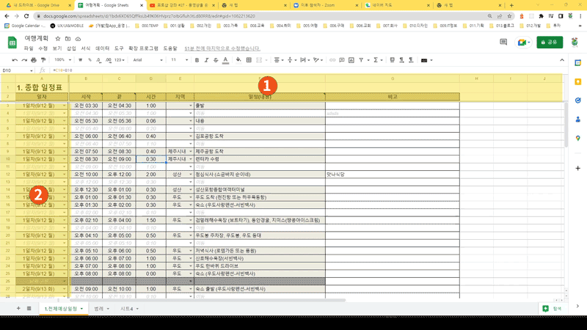Image resolution: width=587 pixels, height=330 pixels.
Task: Open Google Maps side panel
Action: tap(577, 138)
